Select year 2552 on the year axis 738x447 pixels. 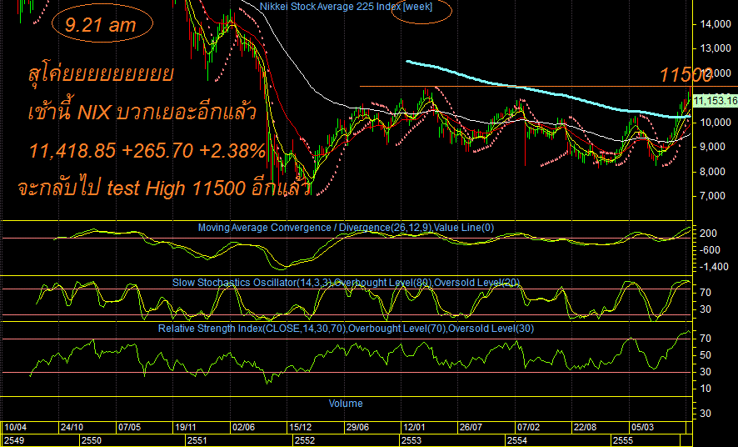coord(305,440)
